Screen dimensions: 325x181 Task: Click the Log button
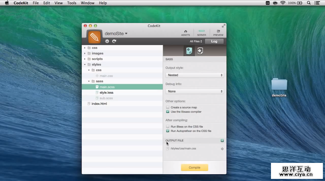(214, 41)
